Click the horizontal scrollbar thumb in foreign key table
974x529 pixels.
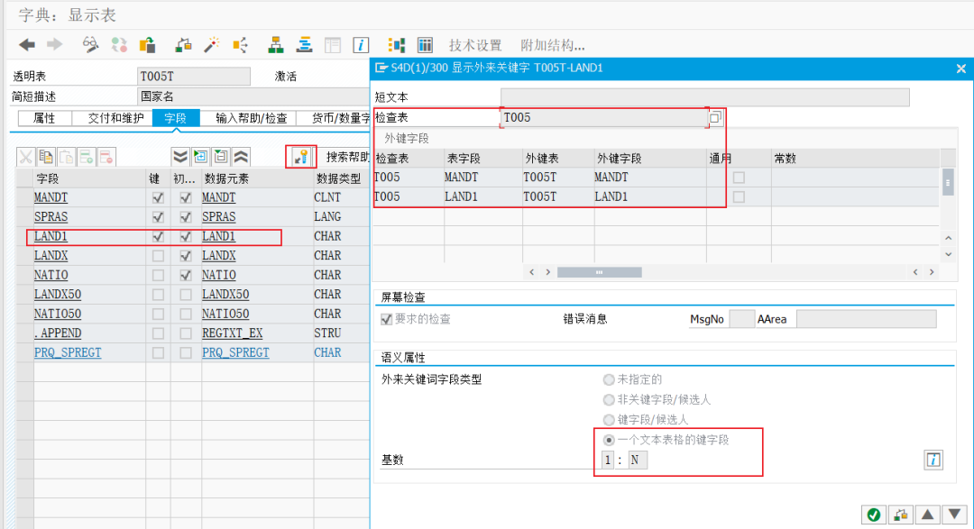pyautogui.click(x=600, y=272)
